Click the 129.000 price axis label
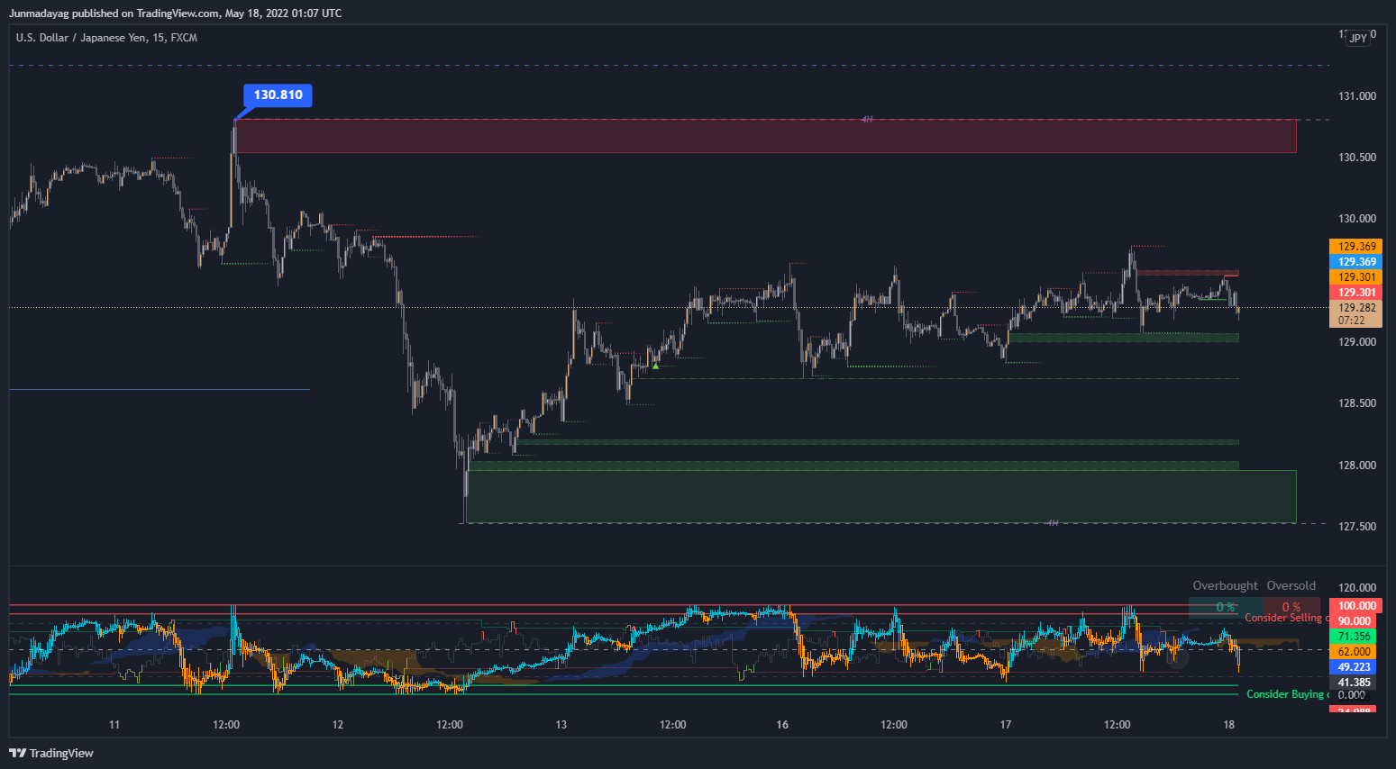 click(x=1357, y=342)
